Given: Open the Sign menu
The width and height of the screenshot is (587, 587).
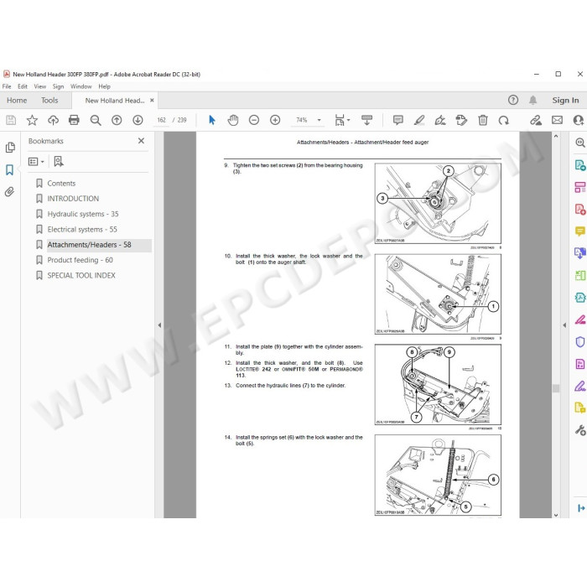Looking at the screenshot, I should click(x=58, y=86).
